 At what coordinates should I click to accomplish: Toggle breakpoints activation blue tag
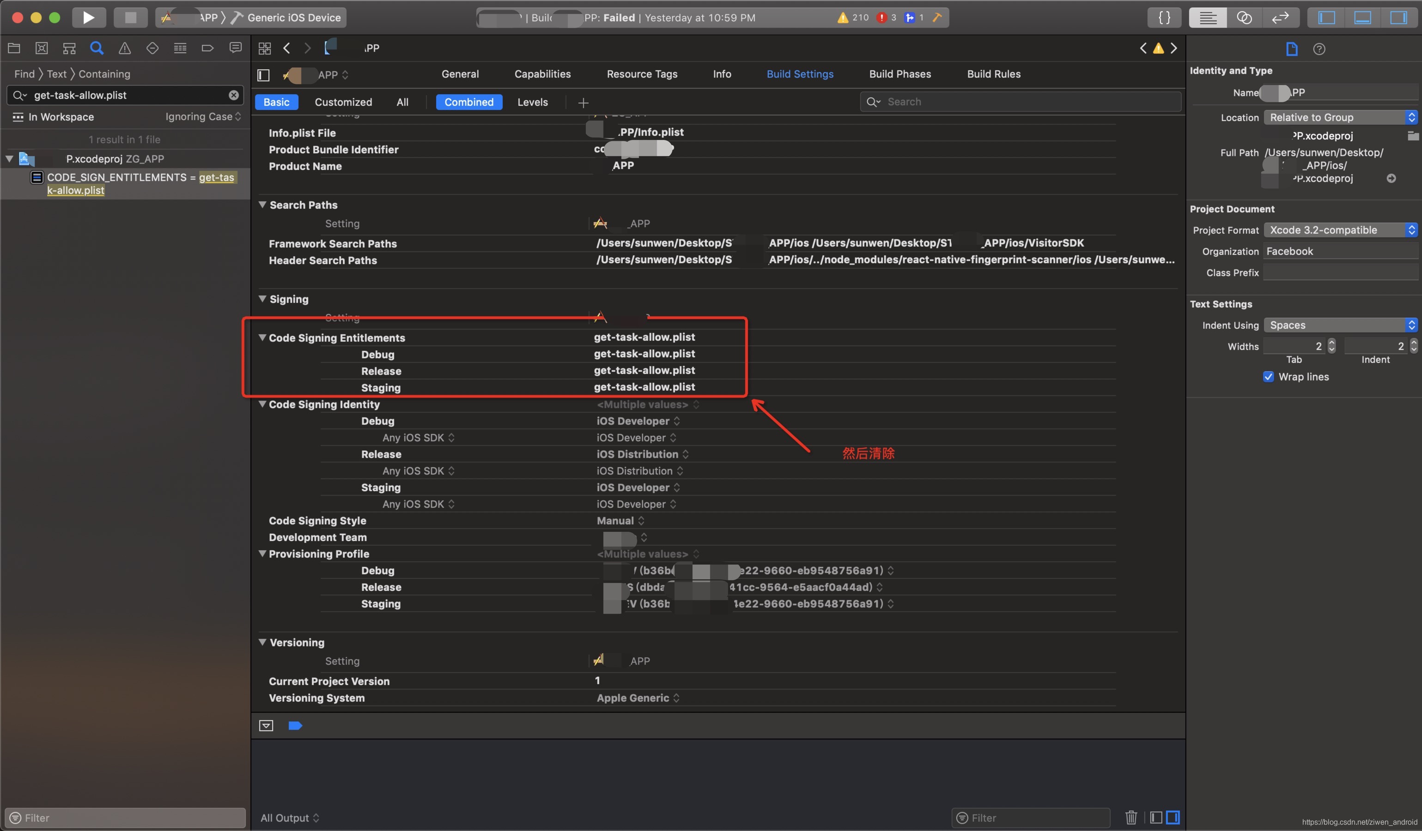coord(295,726)
